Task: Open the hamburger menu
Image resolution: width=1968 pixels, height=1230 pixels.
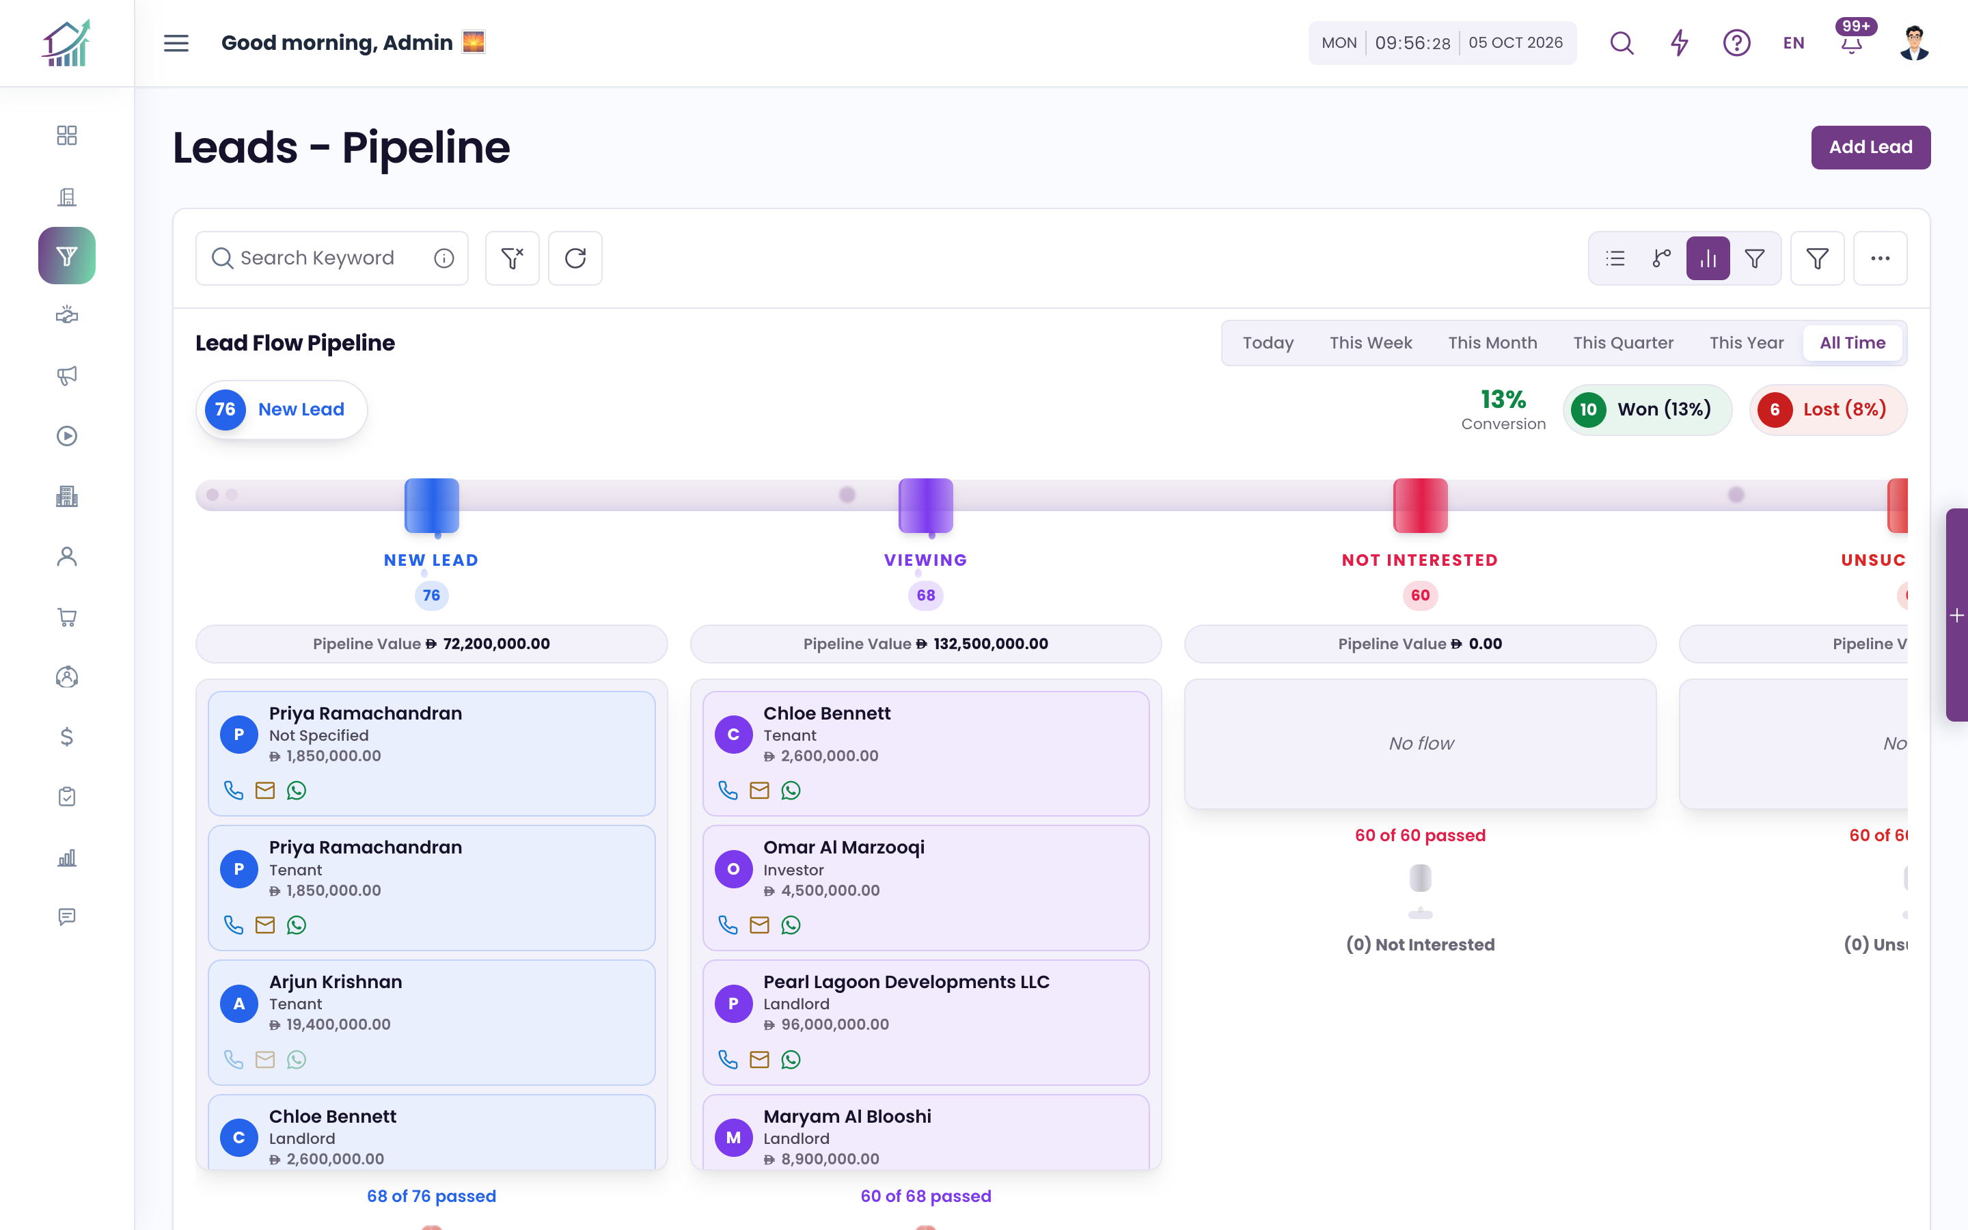Action: click(x=176, y=43)
